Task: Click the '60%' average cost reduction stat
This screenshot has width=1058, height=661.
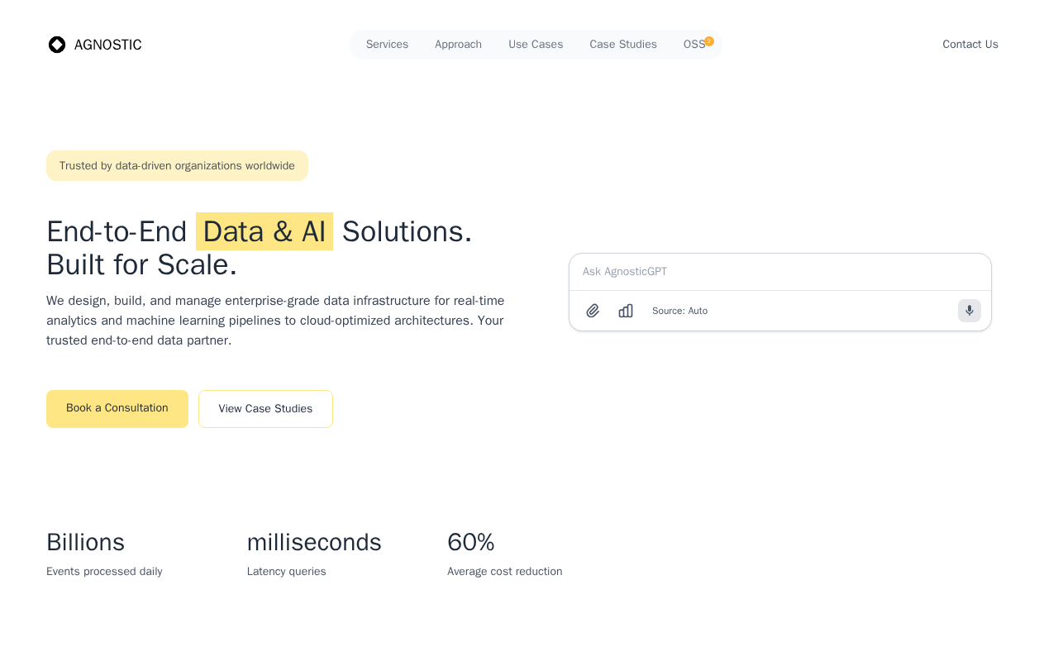Action: coord(471,543)
